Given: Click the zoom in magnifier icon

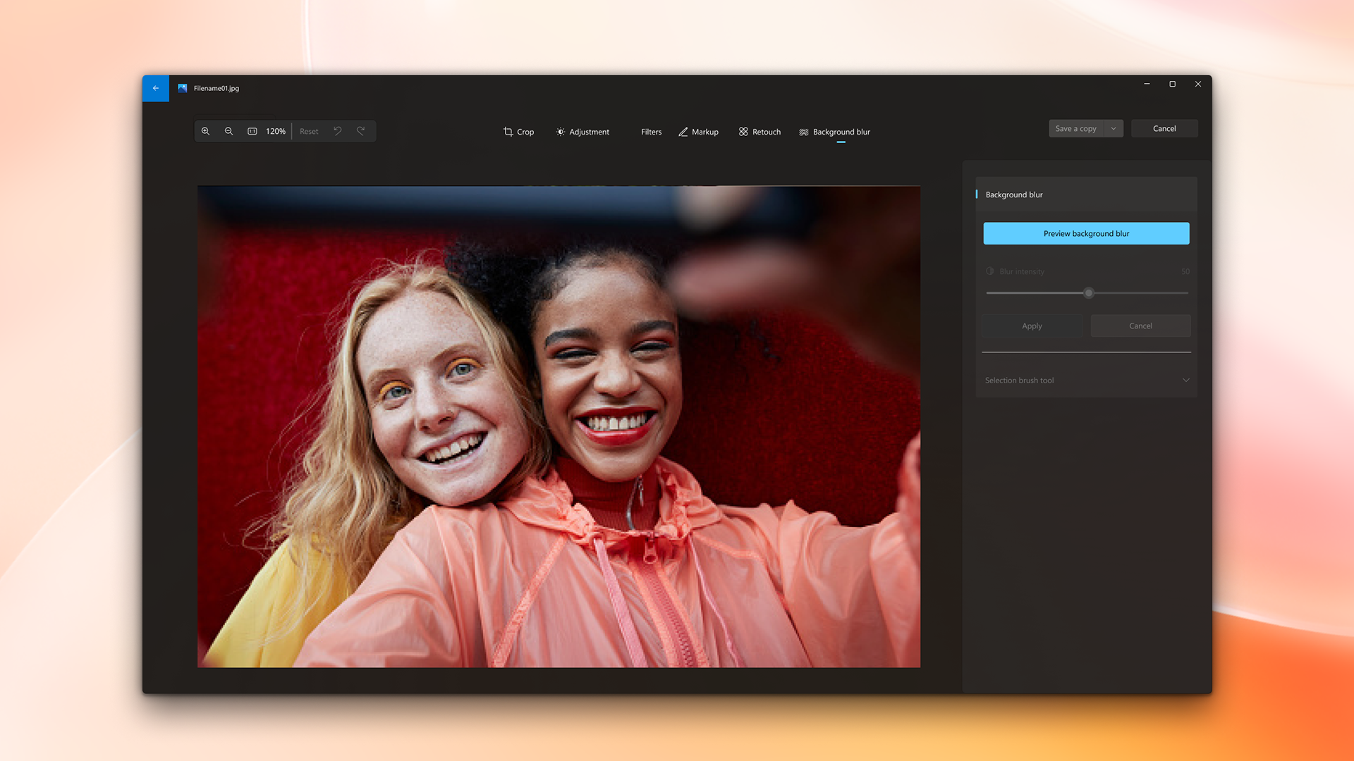Looking at the screenshot, I should tap(205, 131).
